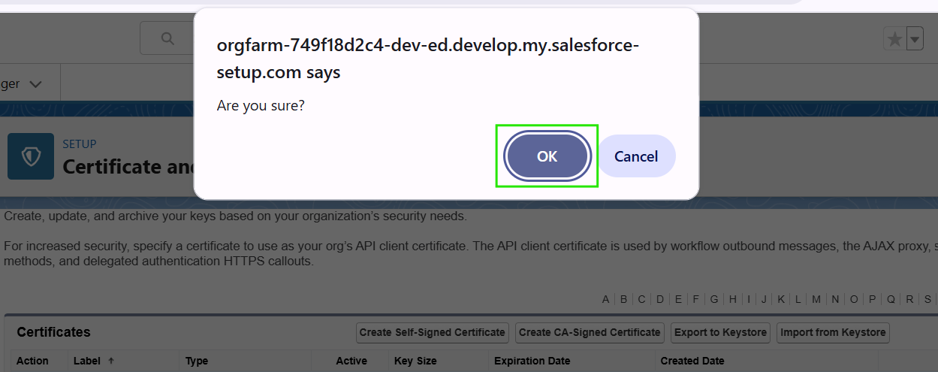Filter certificates by letter A

[x=605, y=299]
